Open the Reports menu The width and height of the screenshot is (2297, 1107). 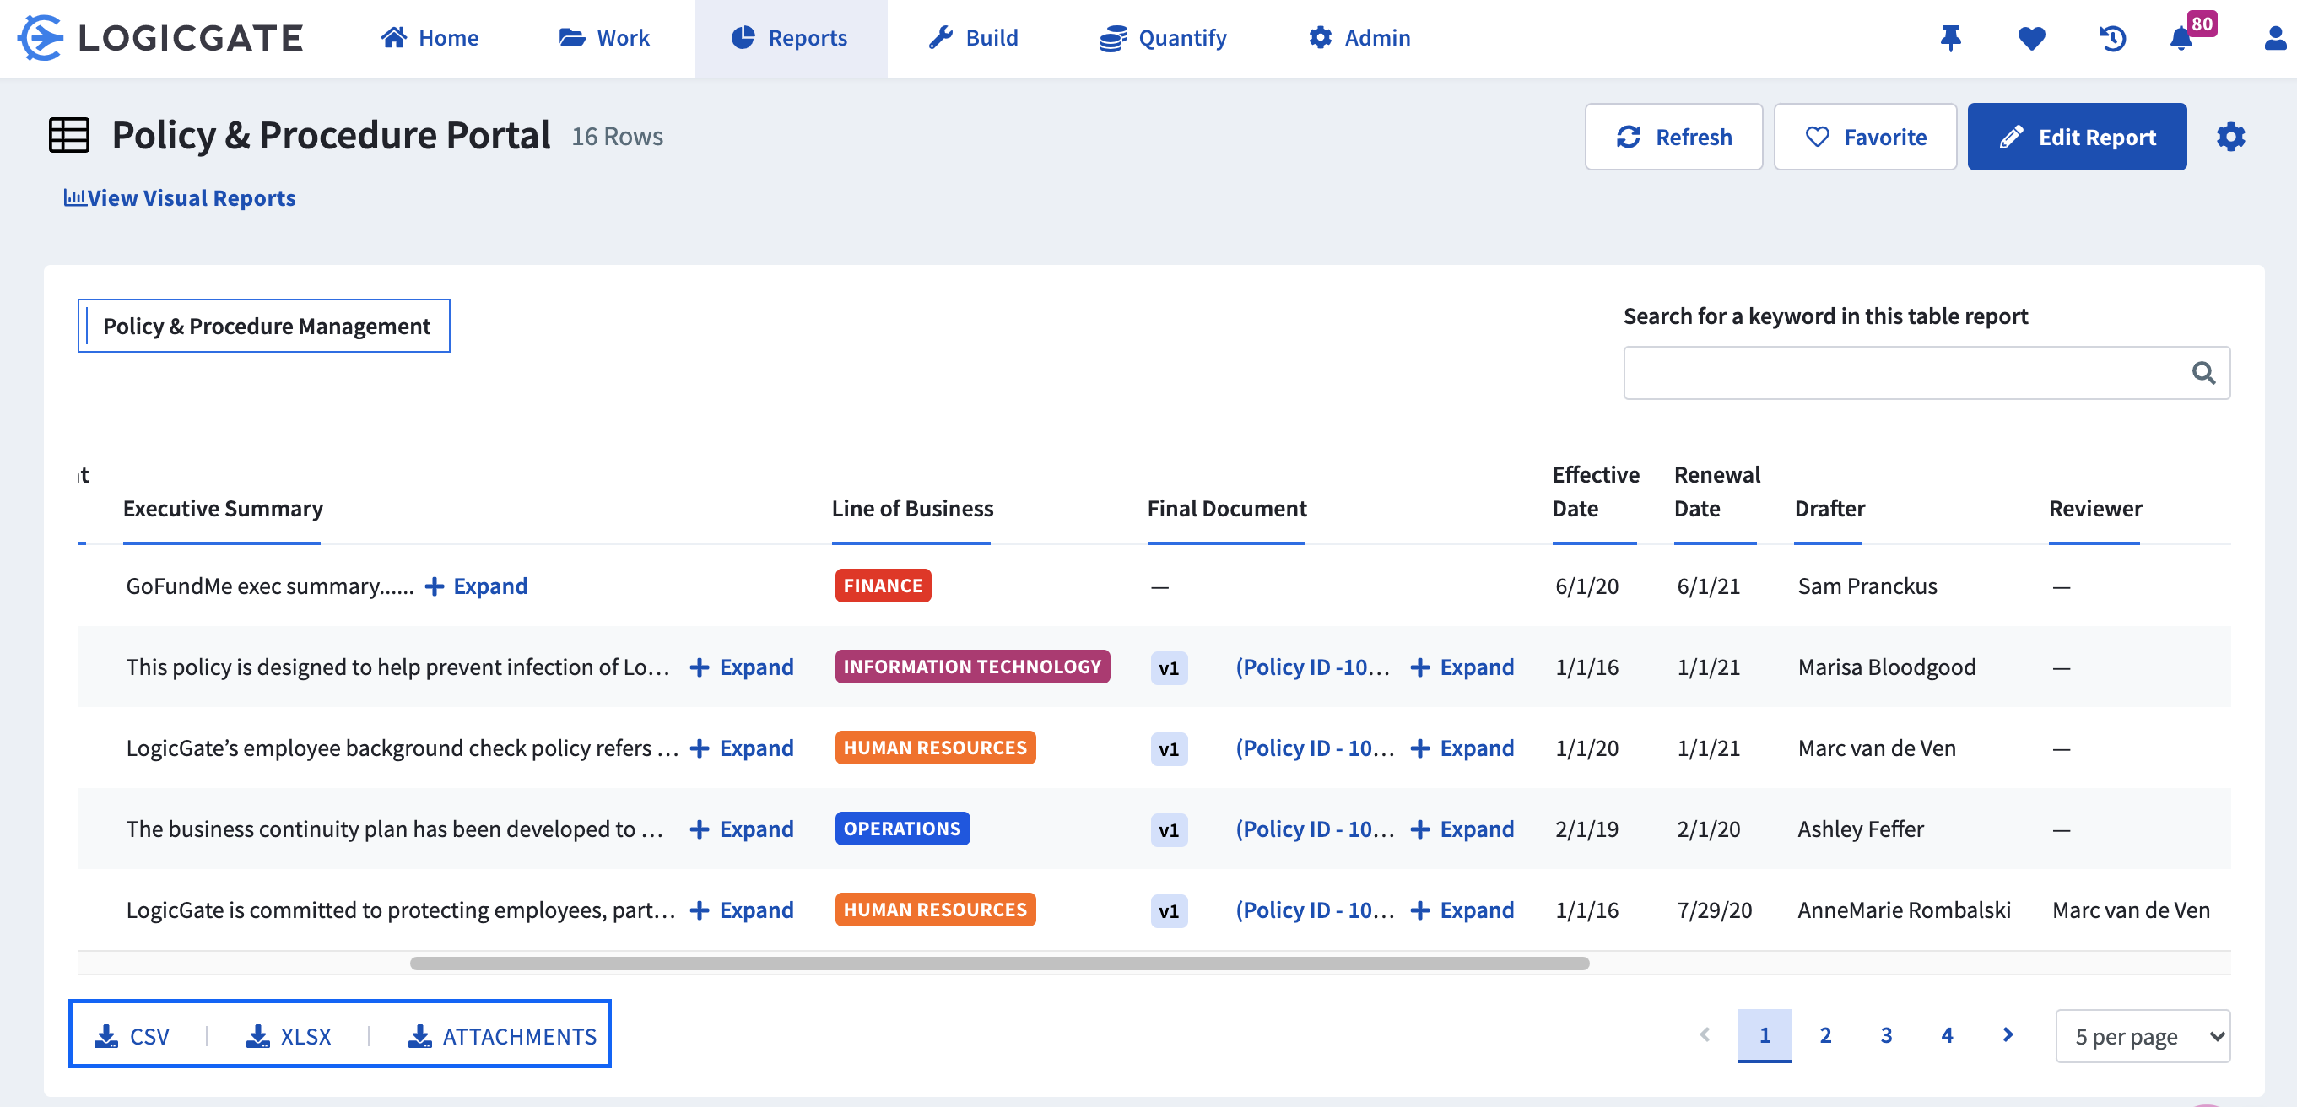coord(790,37)
